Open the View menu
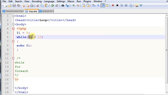The width and height of the screenshot is (168, 95). (x=27, y=1)
